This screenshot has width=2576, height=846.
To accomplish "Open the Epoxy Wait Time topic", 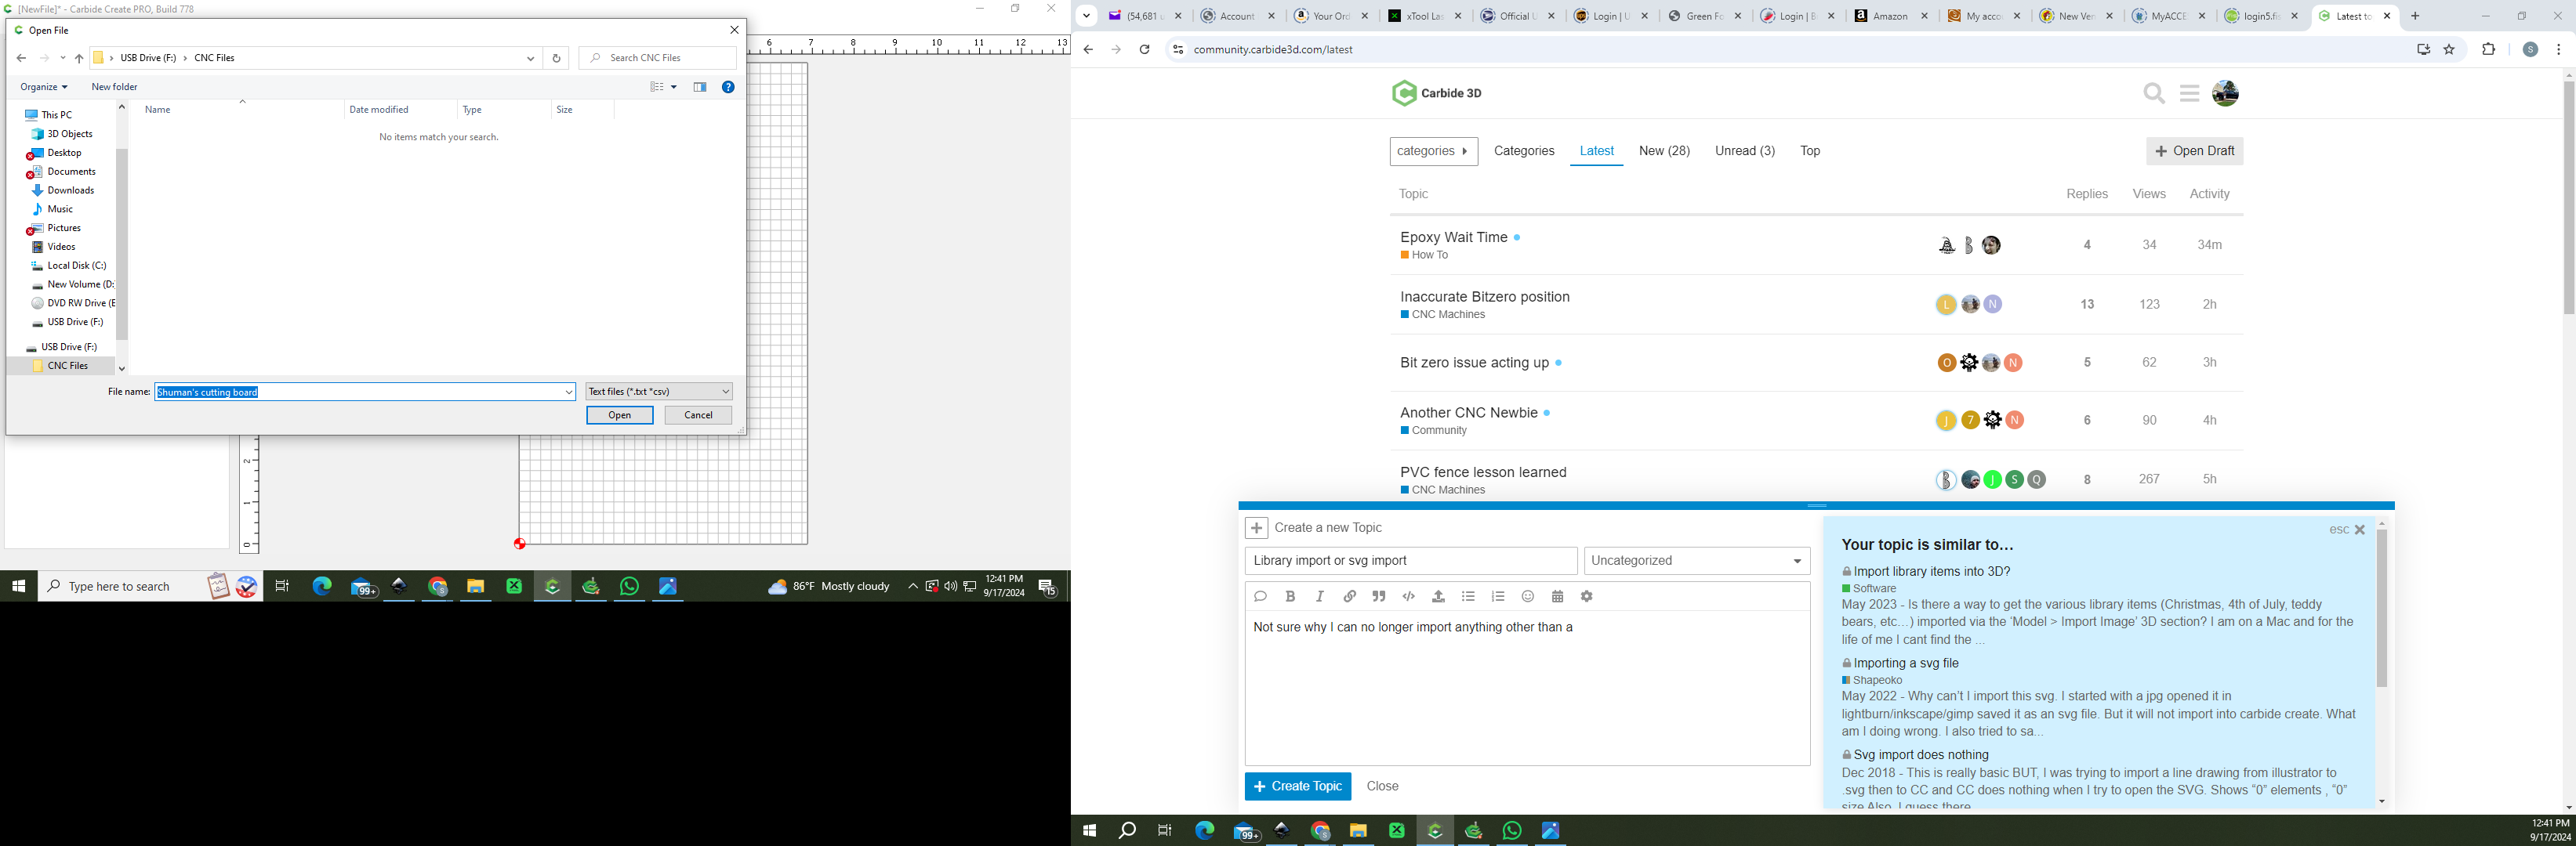I will [x=1453, y=237].
